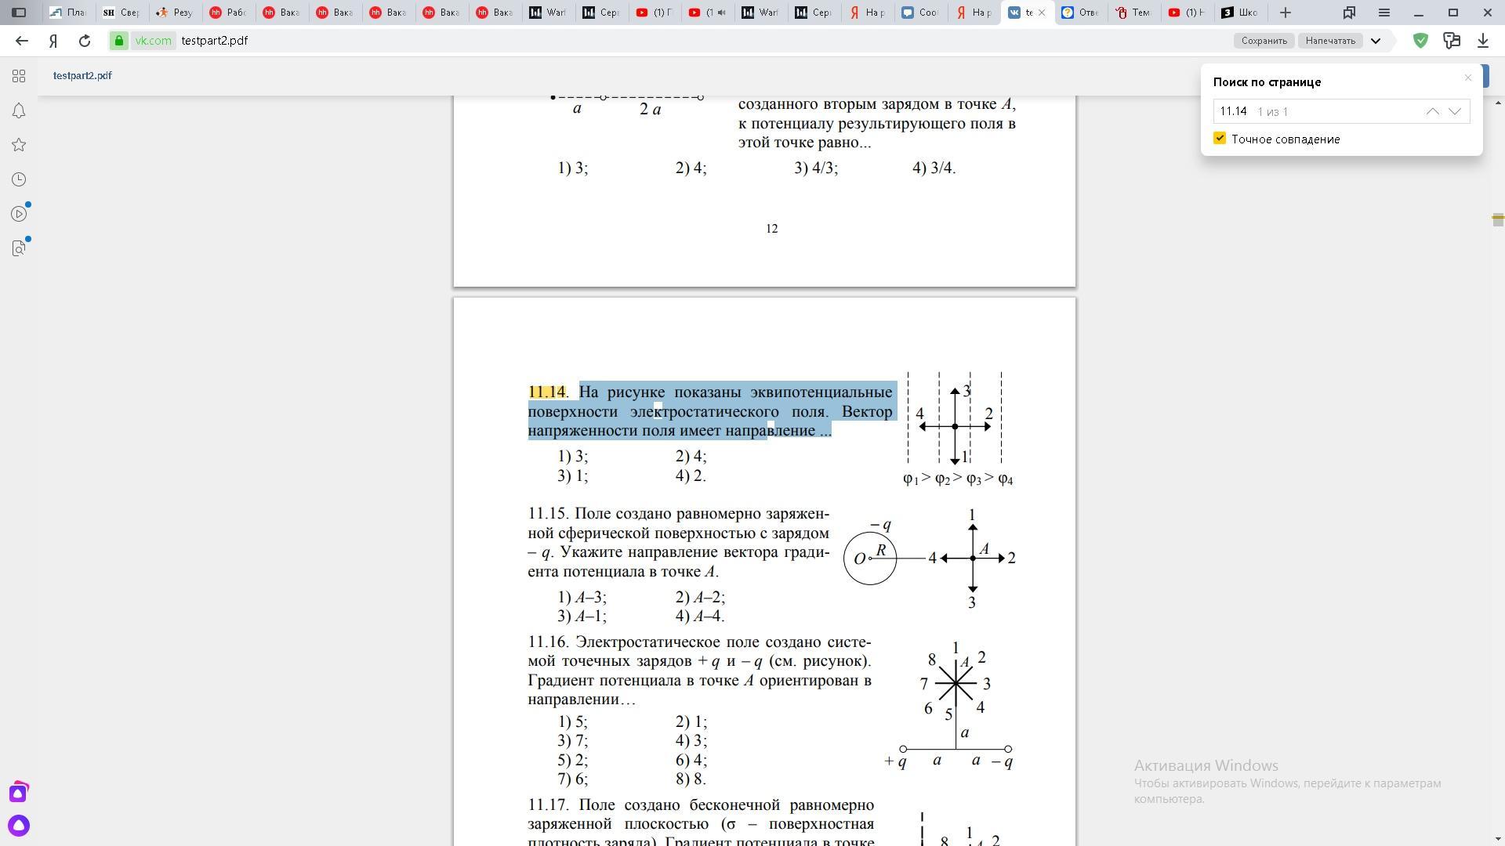The width and height of the screenshot is (1505, 846).
Task: Reload the current page
Action: click(x=85, y=41)
